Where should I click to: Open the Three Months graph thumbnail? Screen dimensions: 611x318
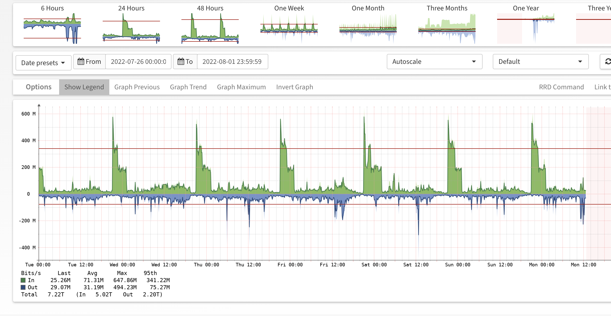tap(447, 28)
